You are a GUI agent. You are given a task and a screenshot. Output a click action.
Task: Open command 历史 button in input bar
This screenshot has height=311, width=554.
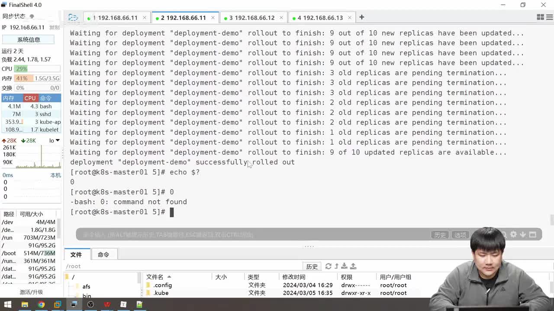[x=440, y=235]
